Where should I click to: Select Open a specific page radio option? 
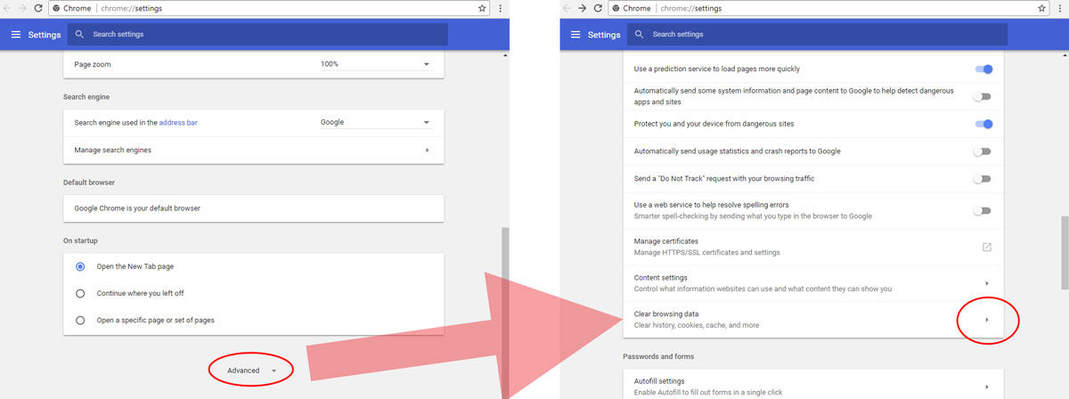click(x=80, y=320)
